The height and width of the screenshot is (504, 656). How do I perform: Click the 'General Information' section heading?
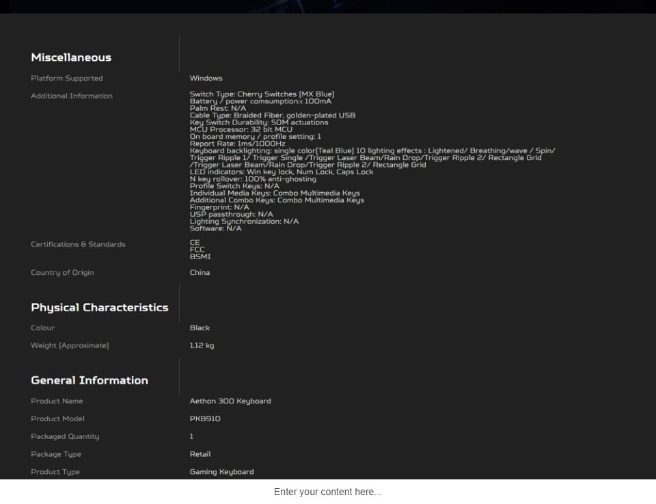pyautogui.click(x=90, y=380)
